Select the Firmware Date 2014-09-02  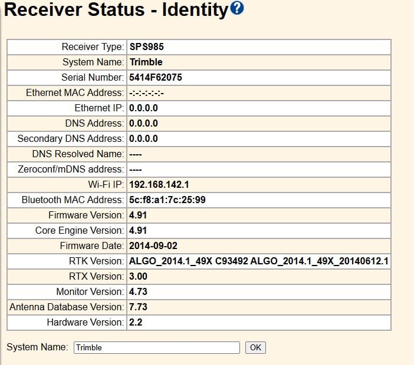click(x=153, y=245)
